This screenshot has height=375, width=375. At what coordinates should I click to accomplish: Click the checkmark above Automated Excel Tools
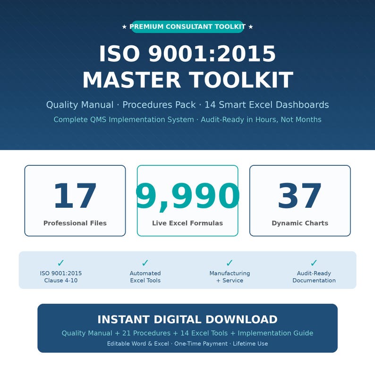(145, 263)
